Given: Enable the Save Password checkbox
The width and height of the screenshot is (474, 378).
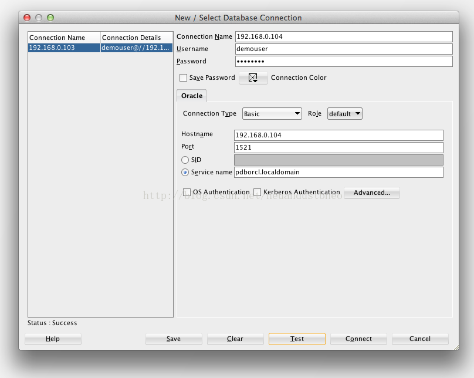Looking at the screenshot, I should point(183,77).
